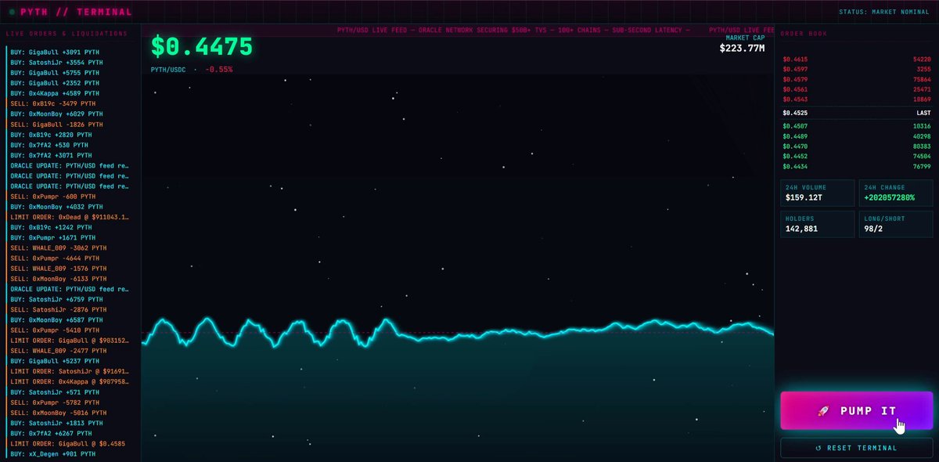This screenshot has width=939, height=462.
Task: Select the $0.4615 ask row in order book
Action: coord(857,60)
